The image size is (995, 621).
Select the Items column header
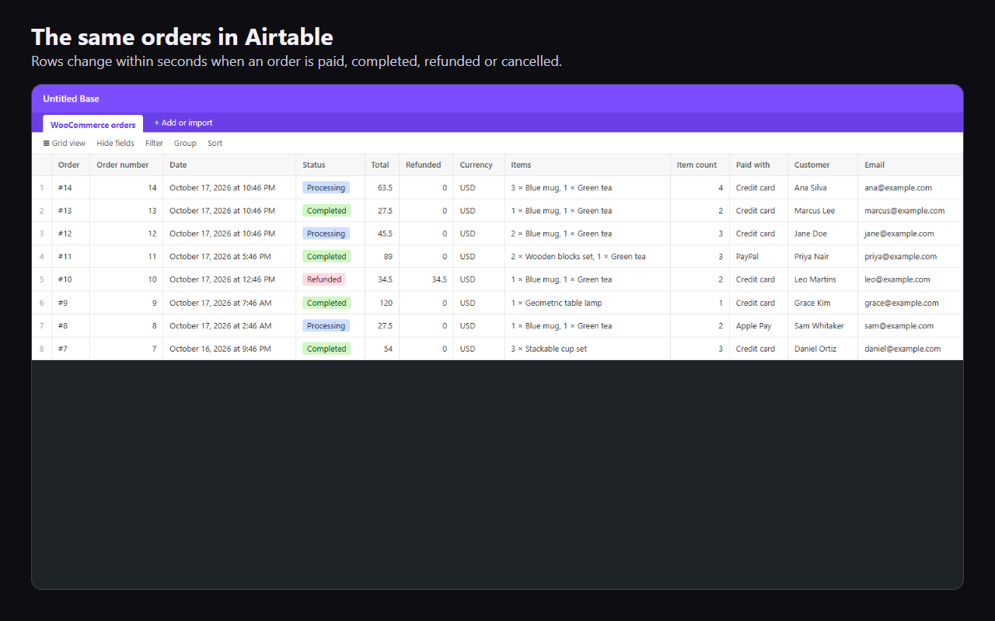coord(588,165)
